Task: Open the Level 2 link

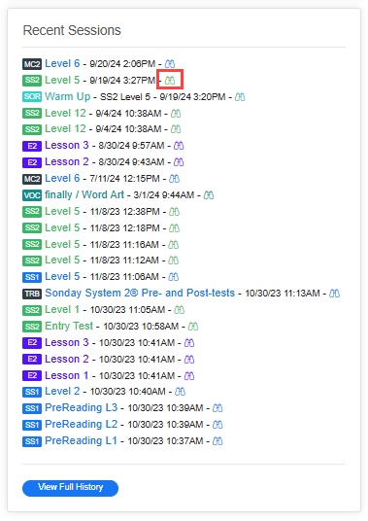Action: pyautogui.click(x=62, y=392)
